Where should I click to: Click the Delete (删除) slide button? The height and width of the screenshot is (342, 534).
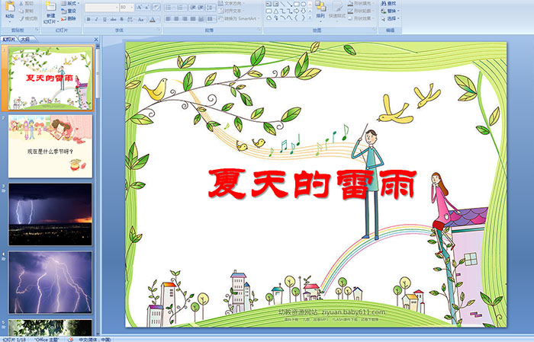point(69,18)
